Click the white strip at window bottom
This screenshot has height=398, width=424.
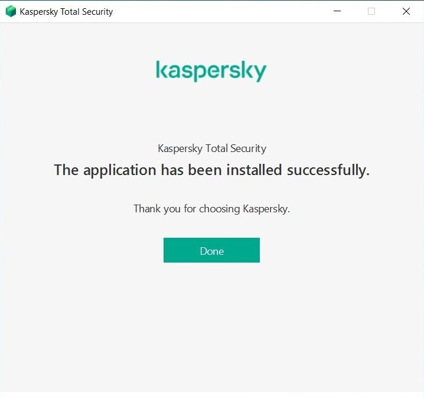tap(212, 394)
